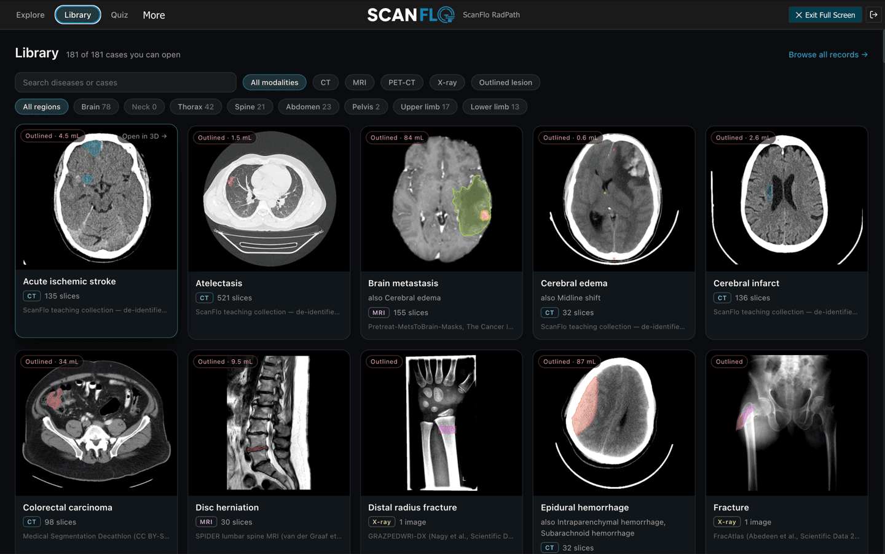Screen dimensions: 885x554
Task: Open the Distal radius fracture X-ray thumbnail
Action: click(442, 423)
